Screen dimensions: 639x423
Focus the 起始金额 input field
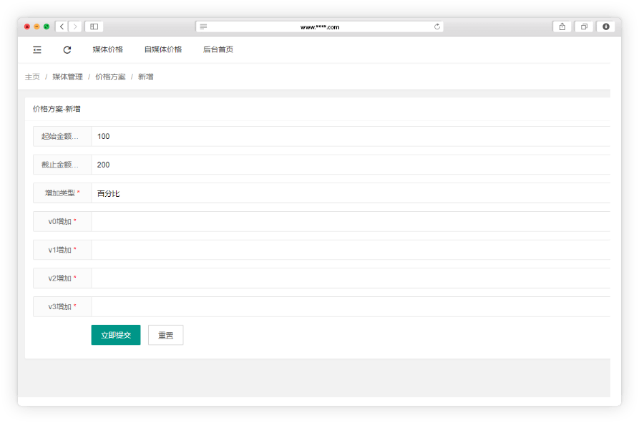(351, 137)
